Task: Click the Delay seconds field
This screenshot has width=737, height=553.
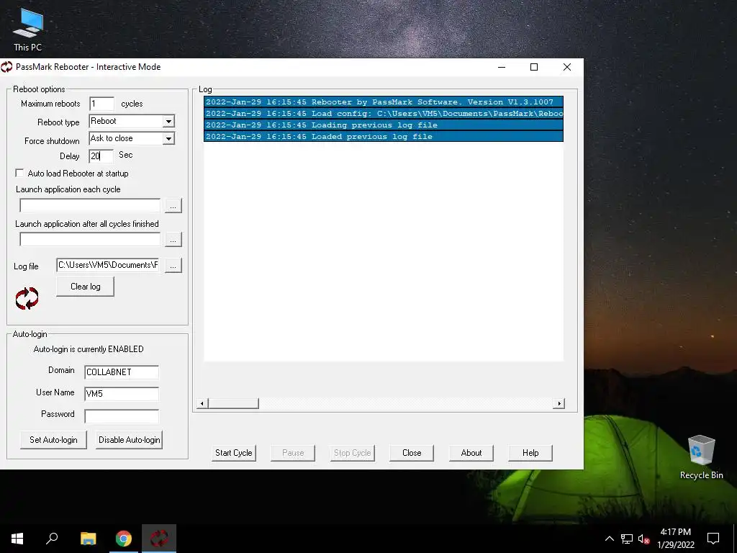Action: [101, 156]
